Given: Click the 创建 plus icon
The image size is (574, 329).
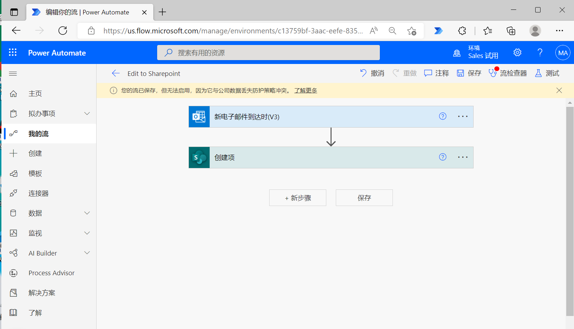Looking at the screenshot, I should (13, 153).
